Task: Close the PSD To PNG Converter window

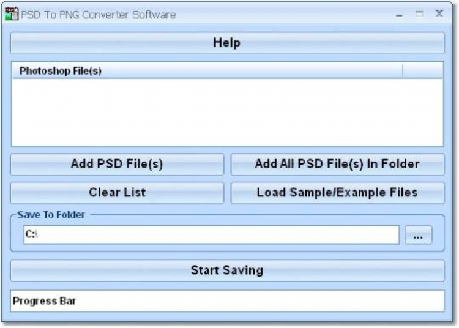Action: [439, 13]
